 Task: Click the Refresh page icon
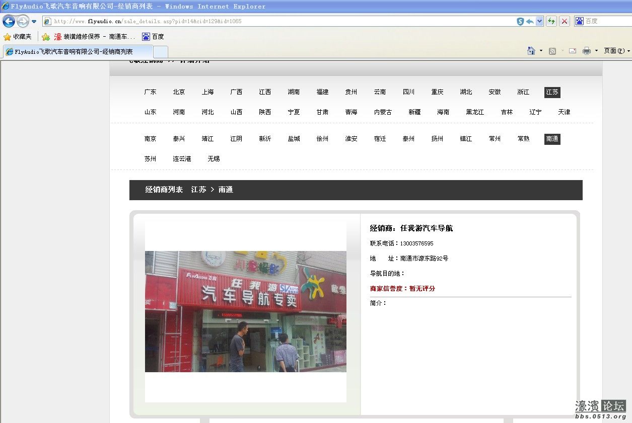tap(551, 21)
